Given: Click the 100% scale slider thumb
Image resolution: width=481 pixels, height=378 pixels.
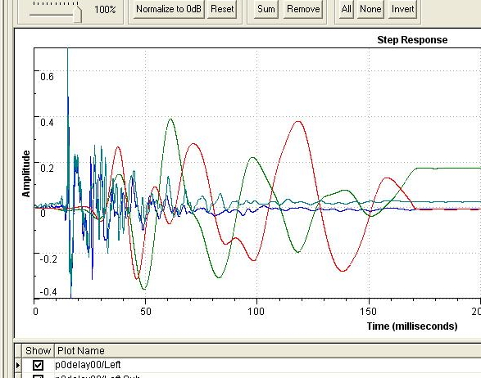Looking at the screenshot, I should 78,12.
